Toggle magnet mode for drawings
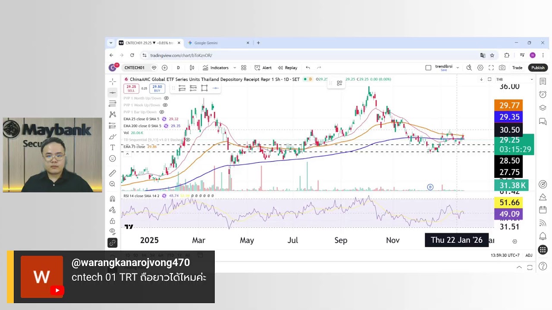 tap(113, 198)
